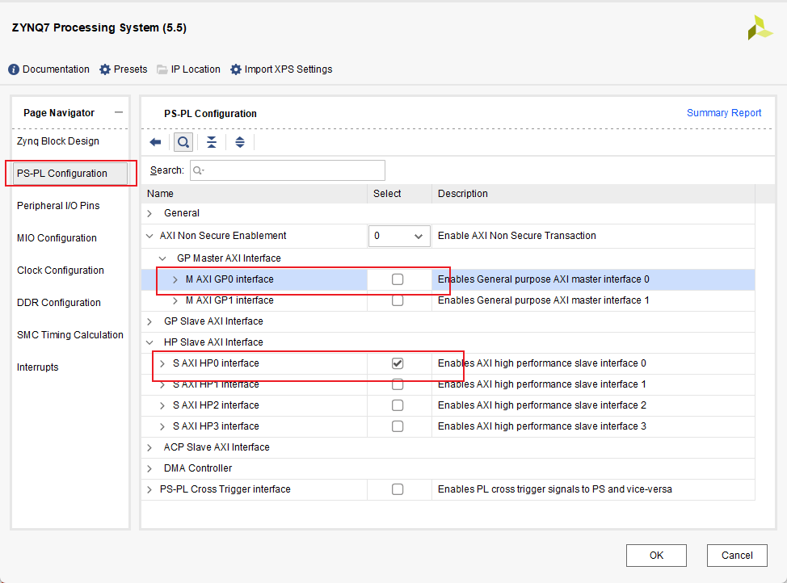
Task: Select 'Enables General purpose AXI master interface 1' text
Action: point(544,300)
